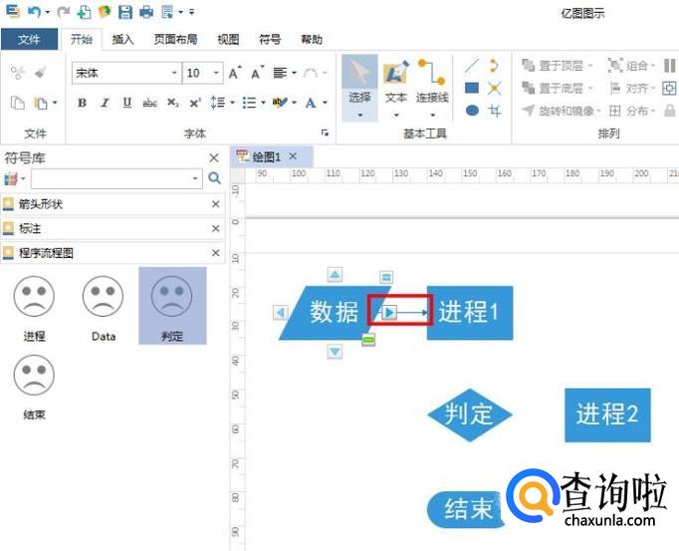Click the Open file icon
This screenshot has width=679, height=551.
[105, 12]
